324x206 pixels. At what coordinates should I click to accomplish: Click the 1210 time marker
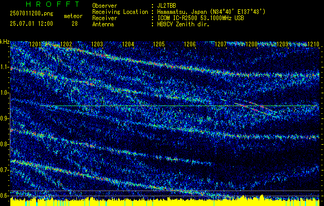(x=313, y=44)
